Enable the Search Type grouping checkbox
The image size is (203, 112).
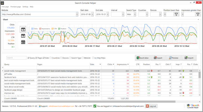click(70, 58)
